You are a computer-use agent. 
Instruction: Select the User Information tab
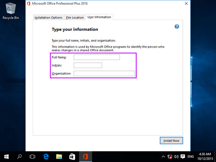click(x=99, y=17)
